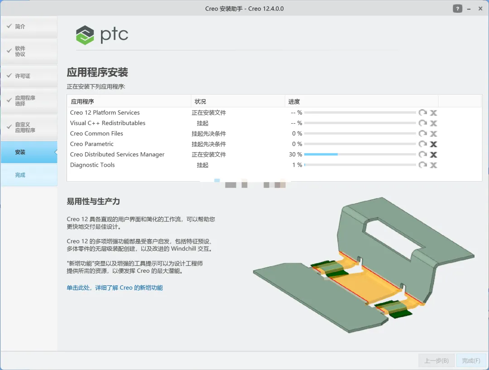Click Creo Parametric progress bar
489x370 pixels.
[x=360, y=144]
